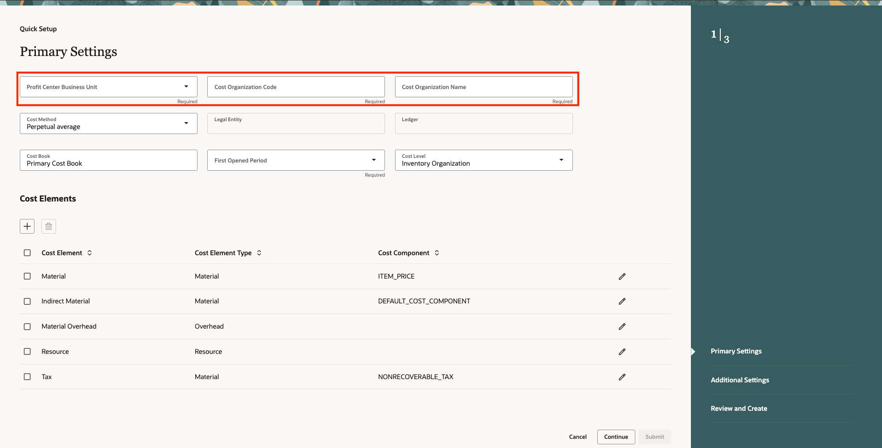The image size is (882, 448).
Task: Go to the Additional Settings step
Action: pyautogui.click(x=740, y=380)
